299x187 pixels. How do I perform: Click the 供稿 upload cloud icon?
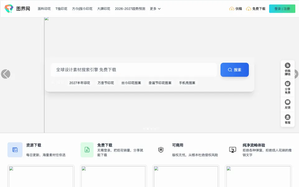(231, 9)
